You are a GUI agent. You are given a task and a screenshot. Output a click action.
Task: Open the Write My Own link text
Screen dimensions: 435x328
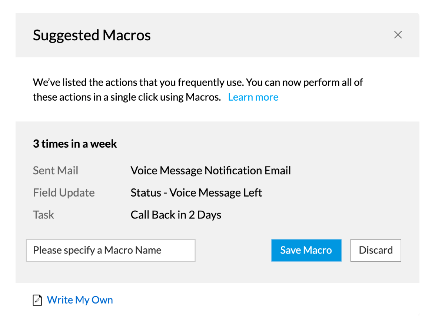(x=80, y=300)
